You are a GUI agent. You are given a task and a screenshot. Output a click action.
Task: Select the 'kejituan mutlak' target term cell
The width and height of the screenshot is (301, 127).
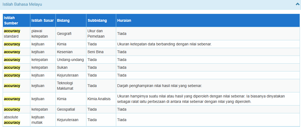pyautogui.click(x=43, y=120)
